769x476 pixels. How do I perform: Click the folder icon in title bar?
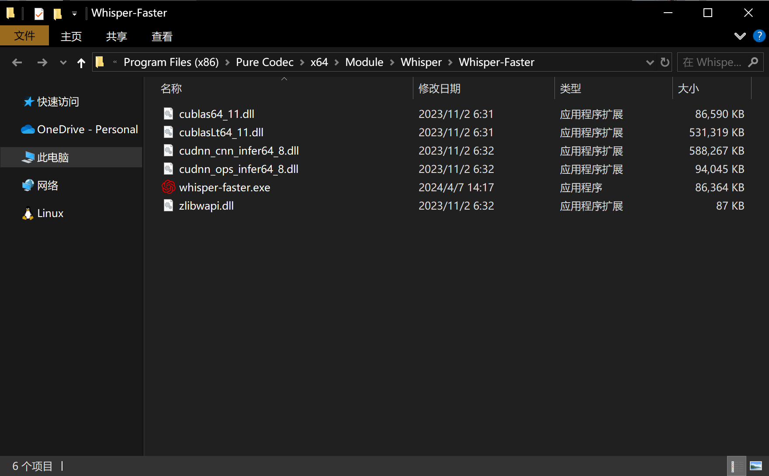tap(11, 13)
